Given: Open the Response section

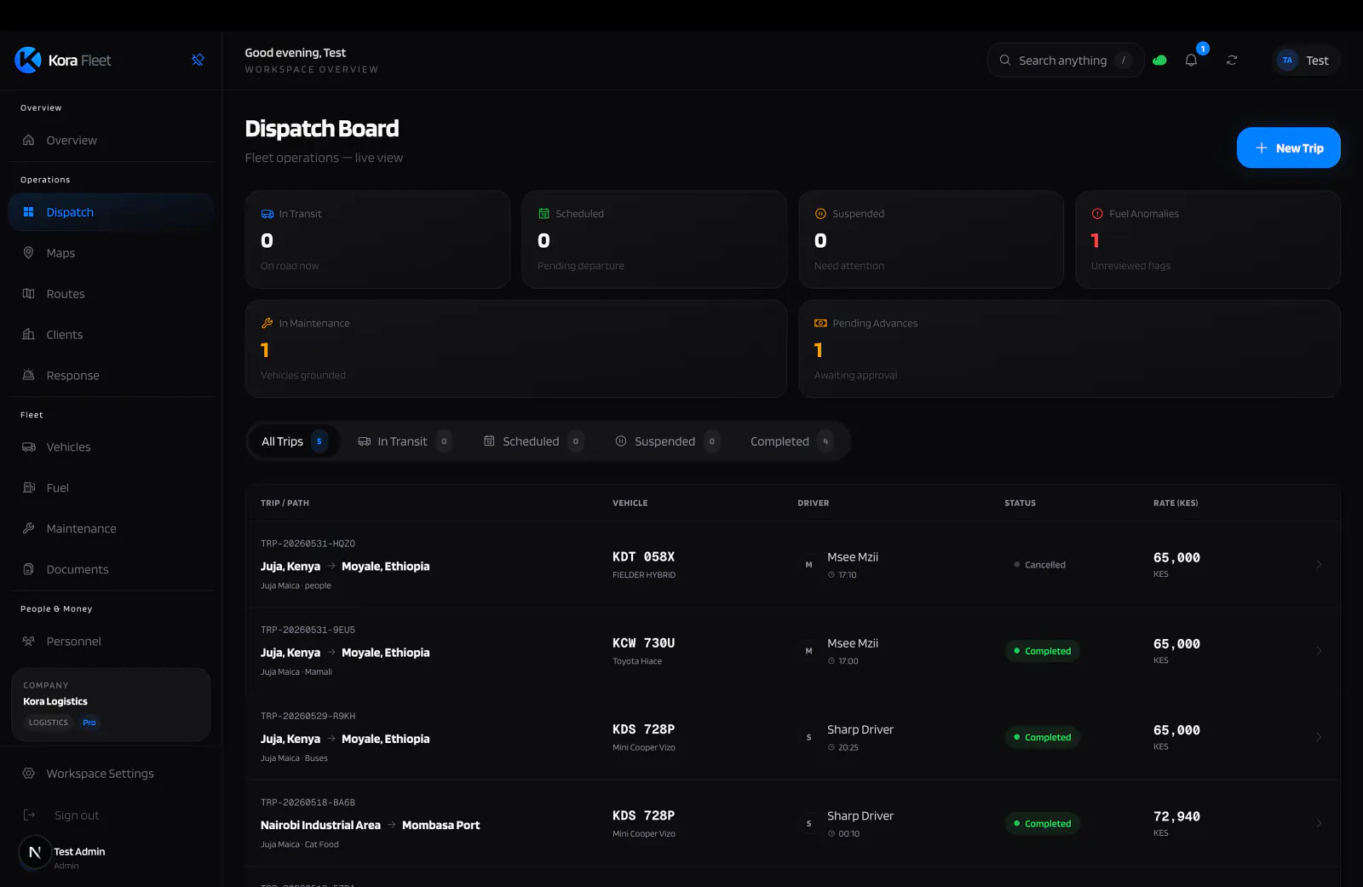Looking at the screenshot, I should (111, 376).
